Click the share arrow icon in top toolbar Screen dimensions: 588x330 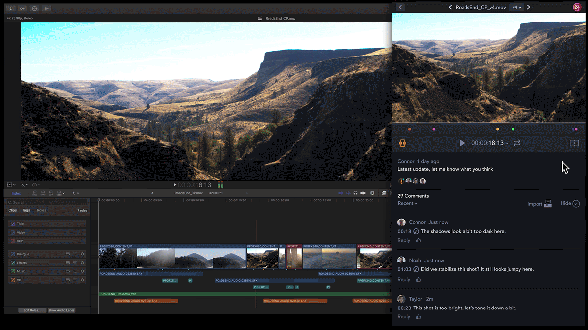point(46,8)
